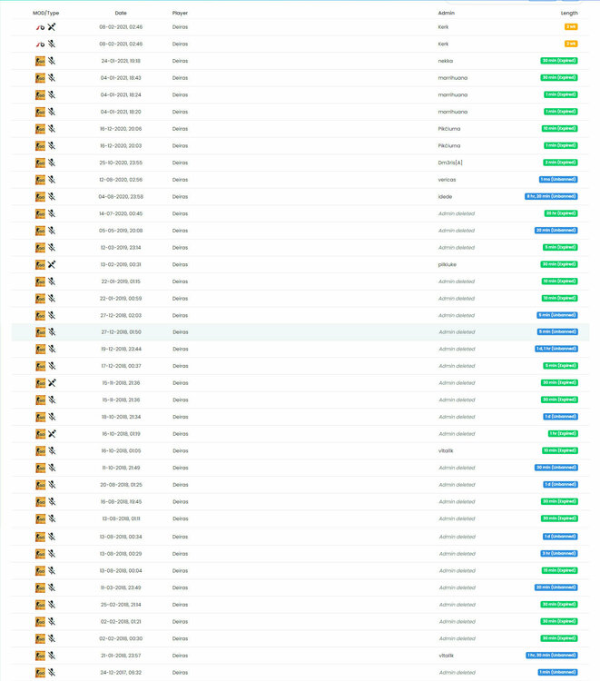600x681 pixels.
Task: Click the muted microphone icon on 04-01-2021, 18:43 row
Action: tap(52, 78)
